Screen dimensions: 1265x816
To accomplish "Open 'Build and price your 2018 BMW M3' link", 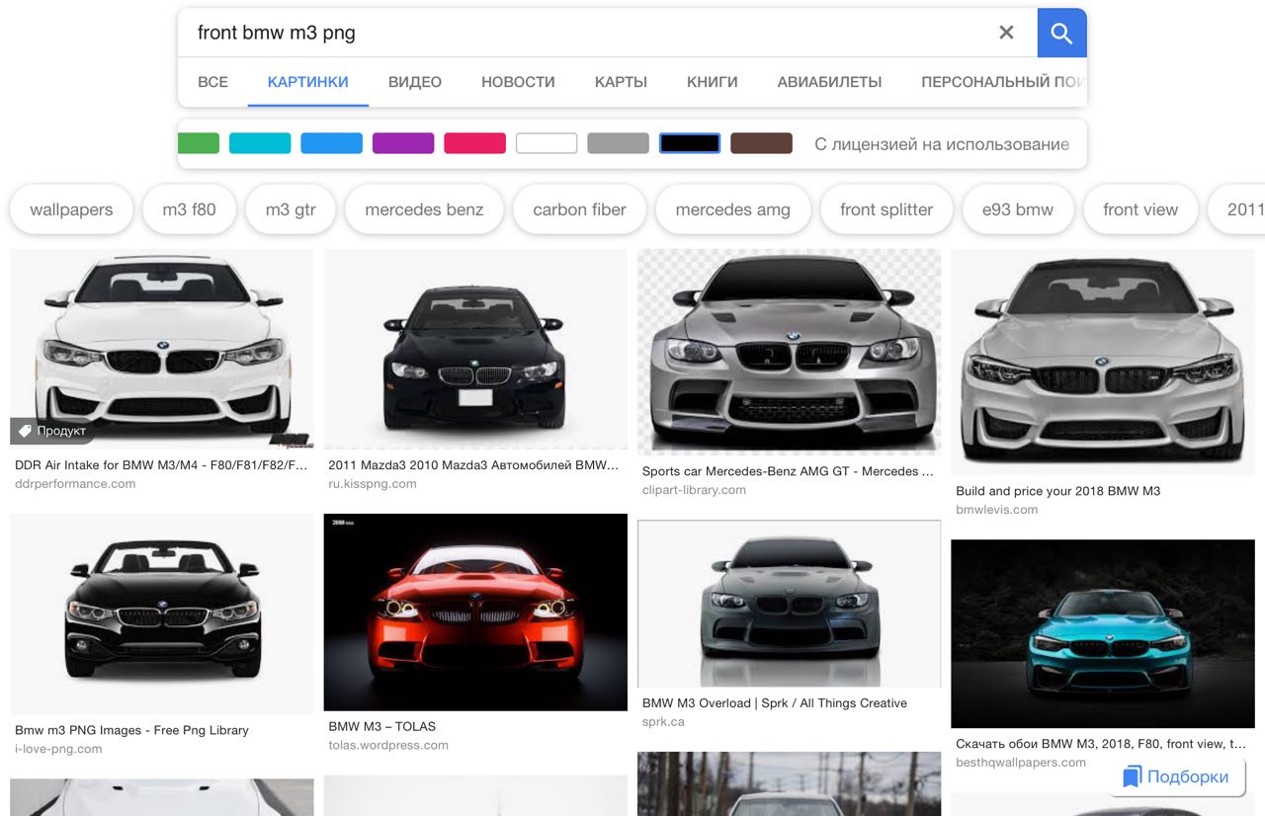I will pyautogui.click(x=1057, y=491).
